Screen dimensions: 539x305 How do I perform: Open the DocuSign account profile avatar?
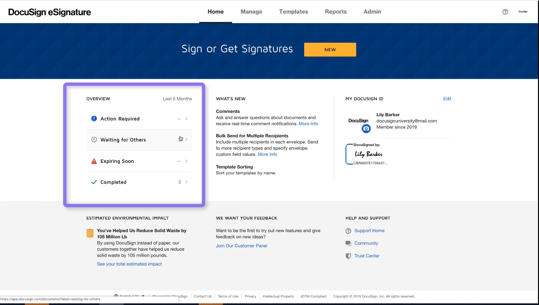(x=523, y=12)
